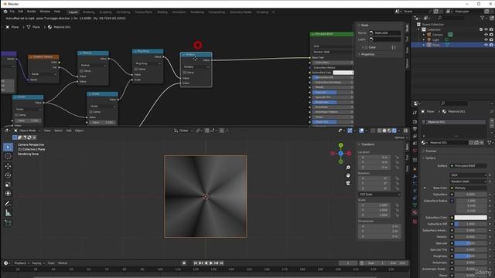Click green Y axis on navigation gizmo
Image resolution: width=495 pixels, height=278 pixels.
click(340, 145)
